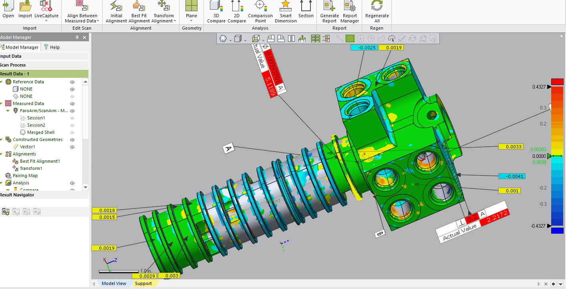The image size is (566, 289).
Task: Launch the 3D Compare analysis
Action: coord(216,12)
